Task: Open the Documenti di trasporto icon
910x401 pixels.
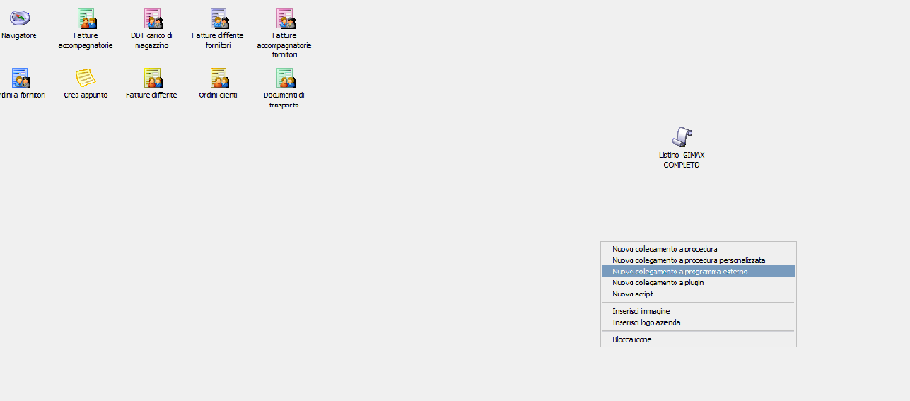Action: (x=285, y=78)
